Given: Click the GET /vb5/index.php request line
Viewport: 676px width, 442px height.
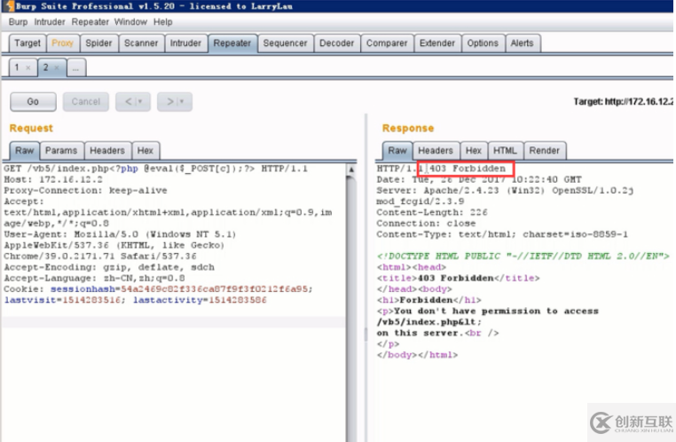Looking at the screenshot, I should (x=155, y=169).
